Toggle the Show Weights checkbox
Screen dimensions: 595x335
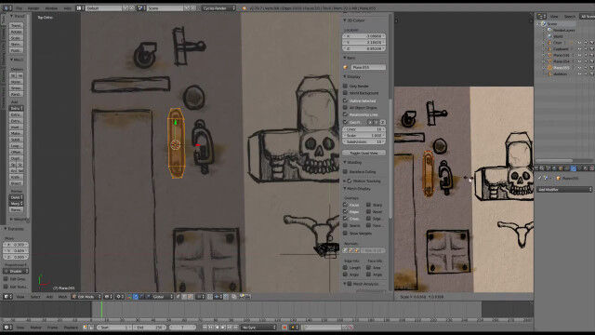click(x=345, y=234)
